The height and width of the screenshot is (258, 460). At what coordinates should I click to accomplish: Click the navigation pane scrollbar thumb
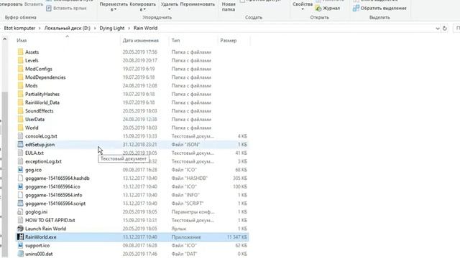5,174
